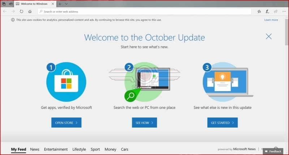
Task: Go back with the back arrow
Action: tap(5, 12)
